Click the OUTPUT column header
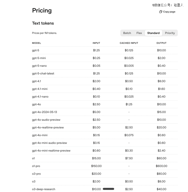This screenshot has width=188, height=192. (161, 43)
